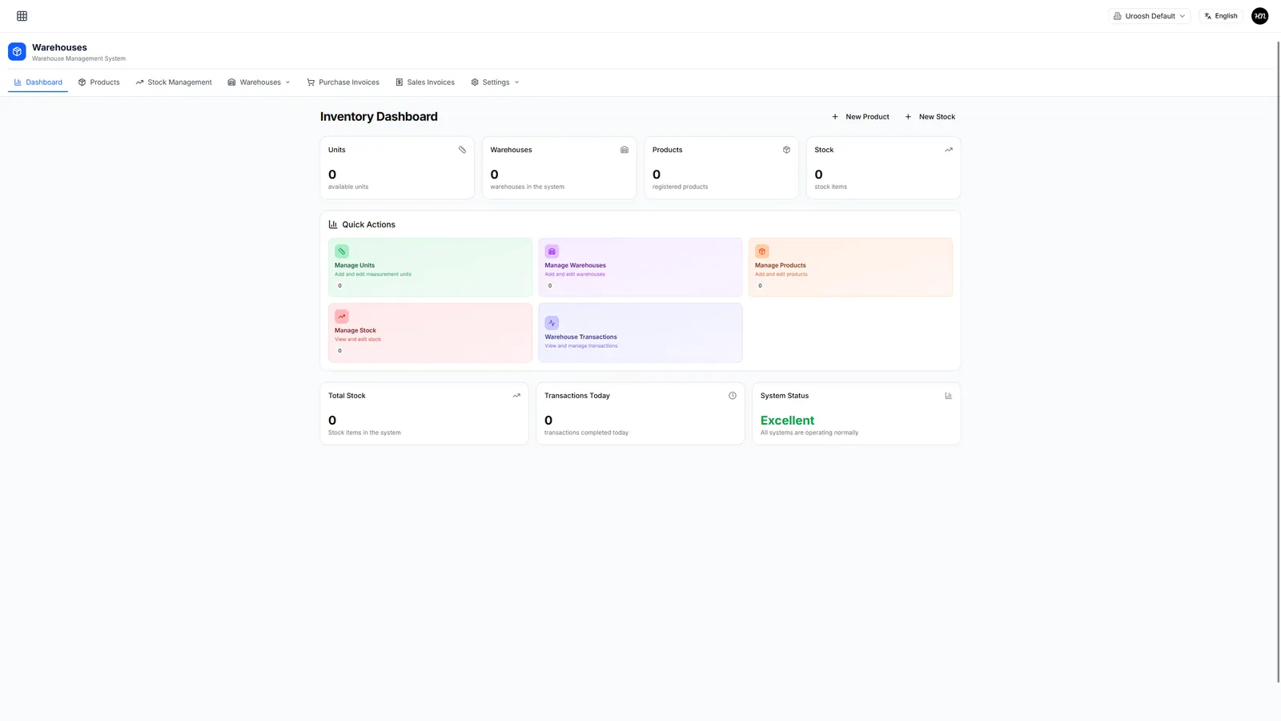
Task: Click the orange Manage Products icon
Action: 762,252
